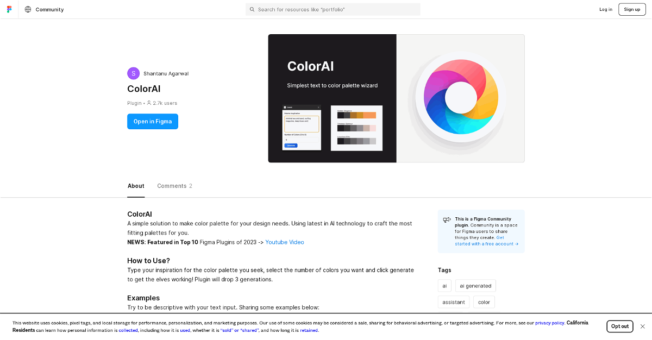Click the Community navigation link

click(49, 9)
